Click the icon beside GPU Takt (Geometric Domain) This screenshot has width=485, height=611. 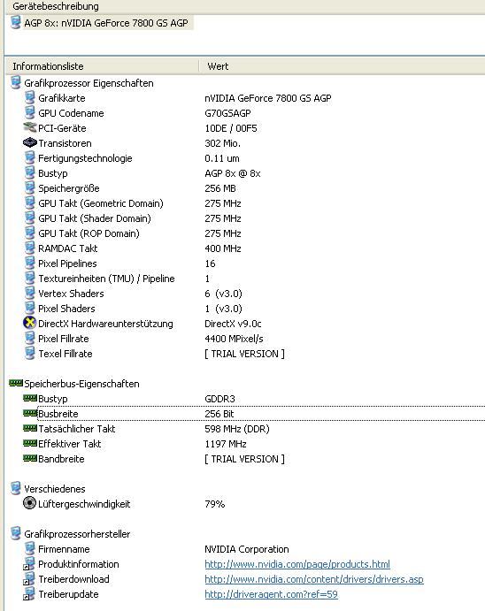[29, 202]
